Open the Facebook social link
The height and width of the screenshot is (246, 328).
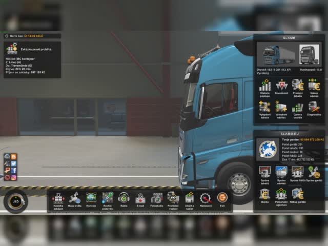(14, 171)
